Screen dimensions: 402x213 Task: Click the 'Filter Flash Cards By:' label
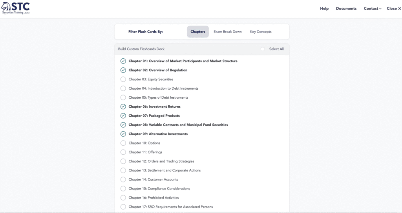coord(145,32)
